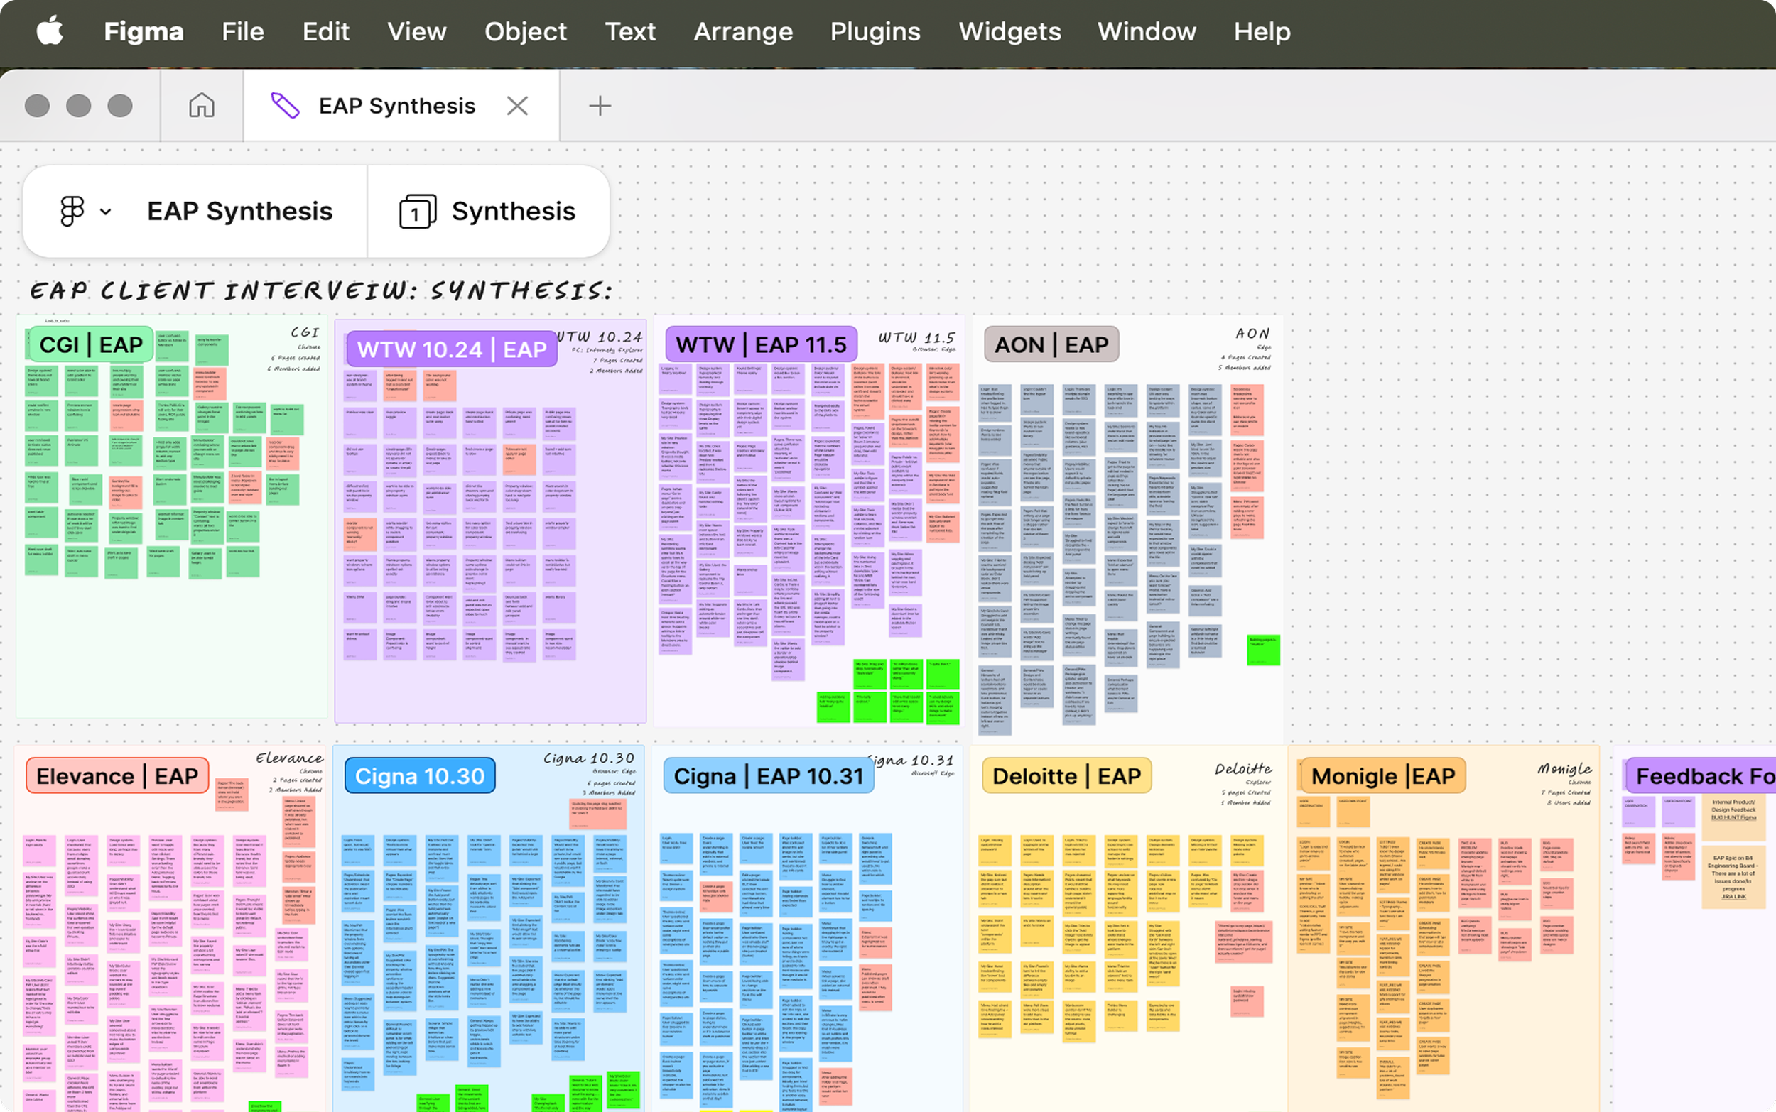Click the Home icon tab

click(202, 106)
